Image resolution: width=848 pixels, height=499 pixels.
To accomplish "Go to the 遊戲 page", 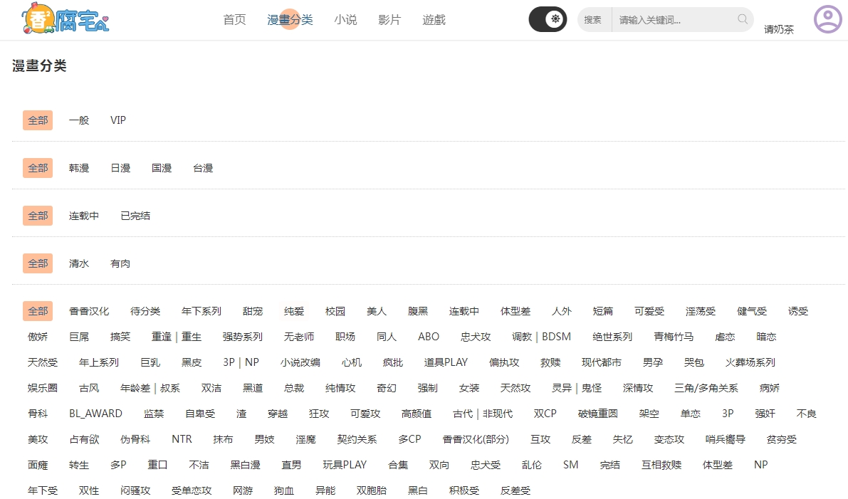I will click(434, 20).
